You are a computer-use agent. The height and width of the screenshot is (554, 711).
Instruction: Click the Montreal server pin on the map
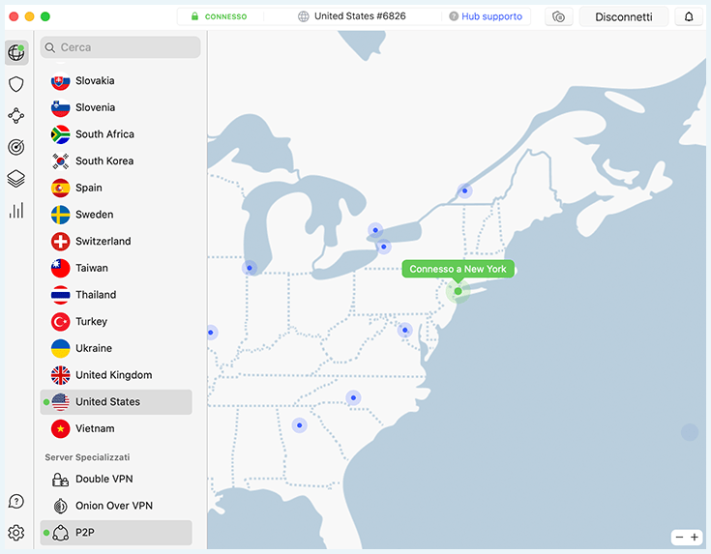point(464,190)
